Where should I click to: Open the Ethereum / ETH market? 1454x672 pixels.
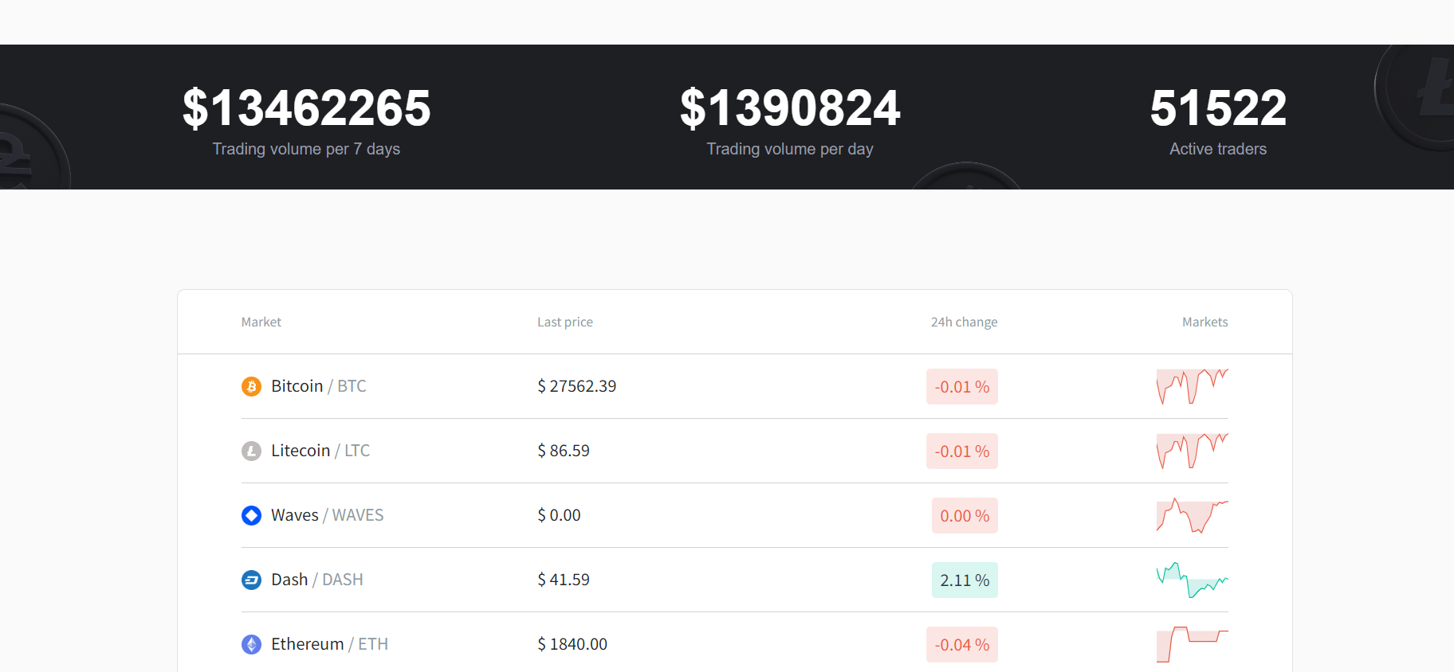(329, 644)
